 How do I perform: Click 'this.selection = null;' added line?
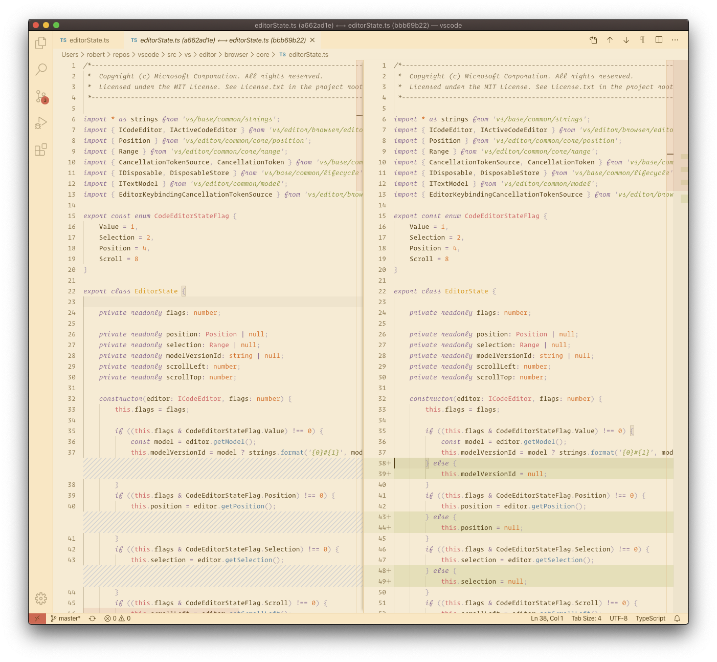click(484, 581)
